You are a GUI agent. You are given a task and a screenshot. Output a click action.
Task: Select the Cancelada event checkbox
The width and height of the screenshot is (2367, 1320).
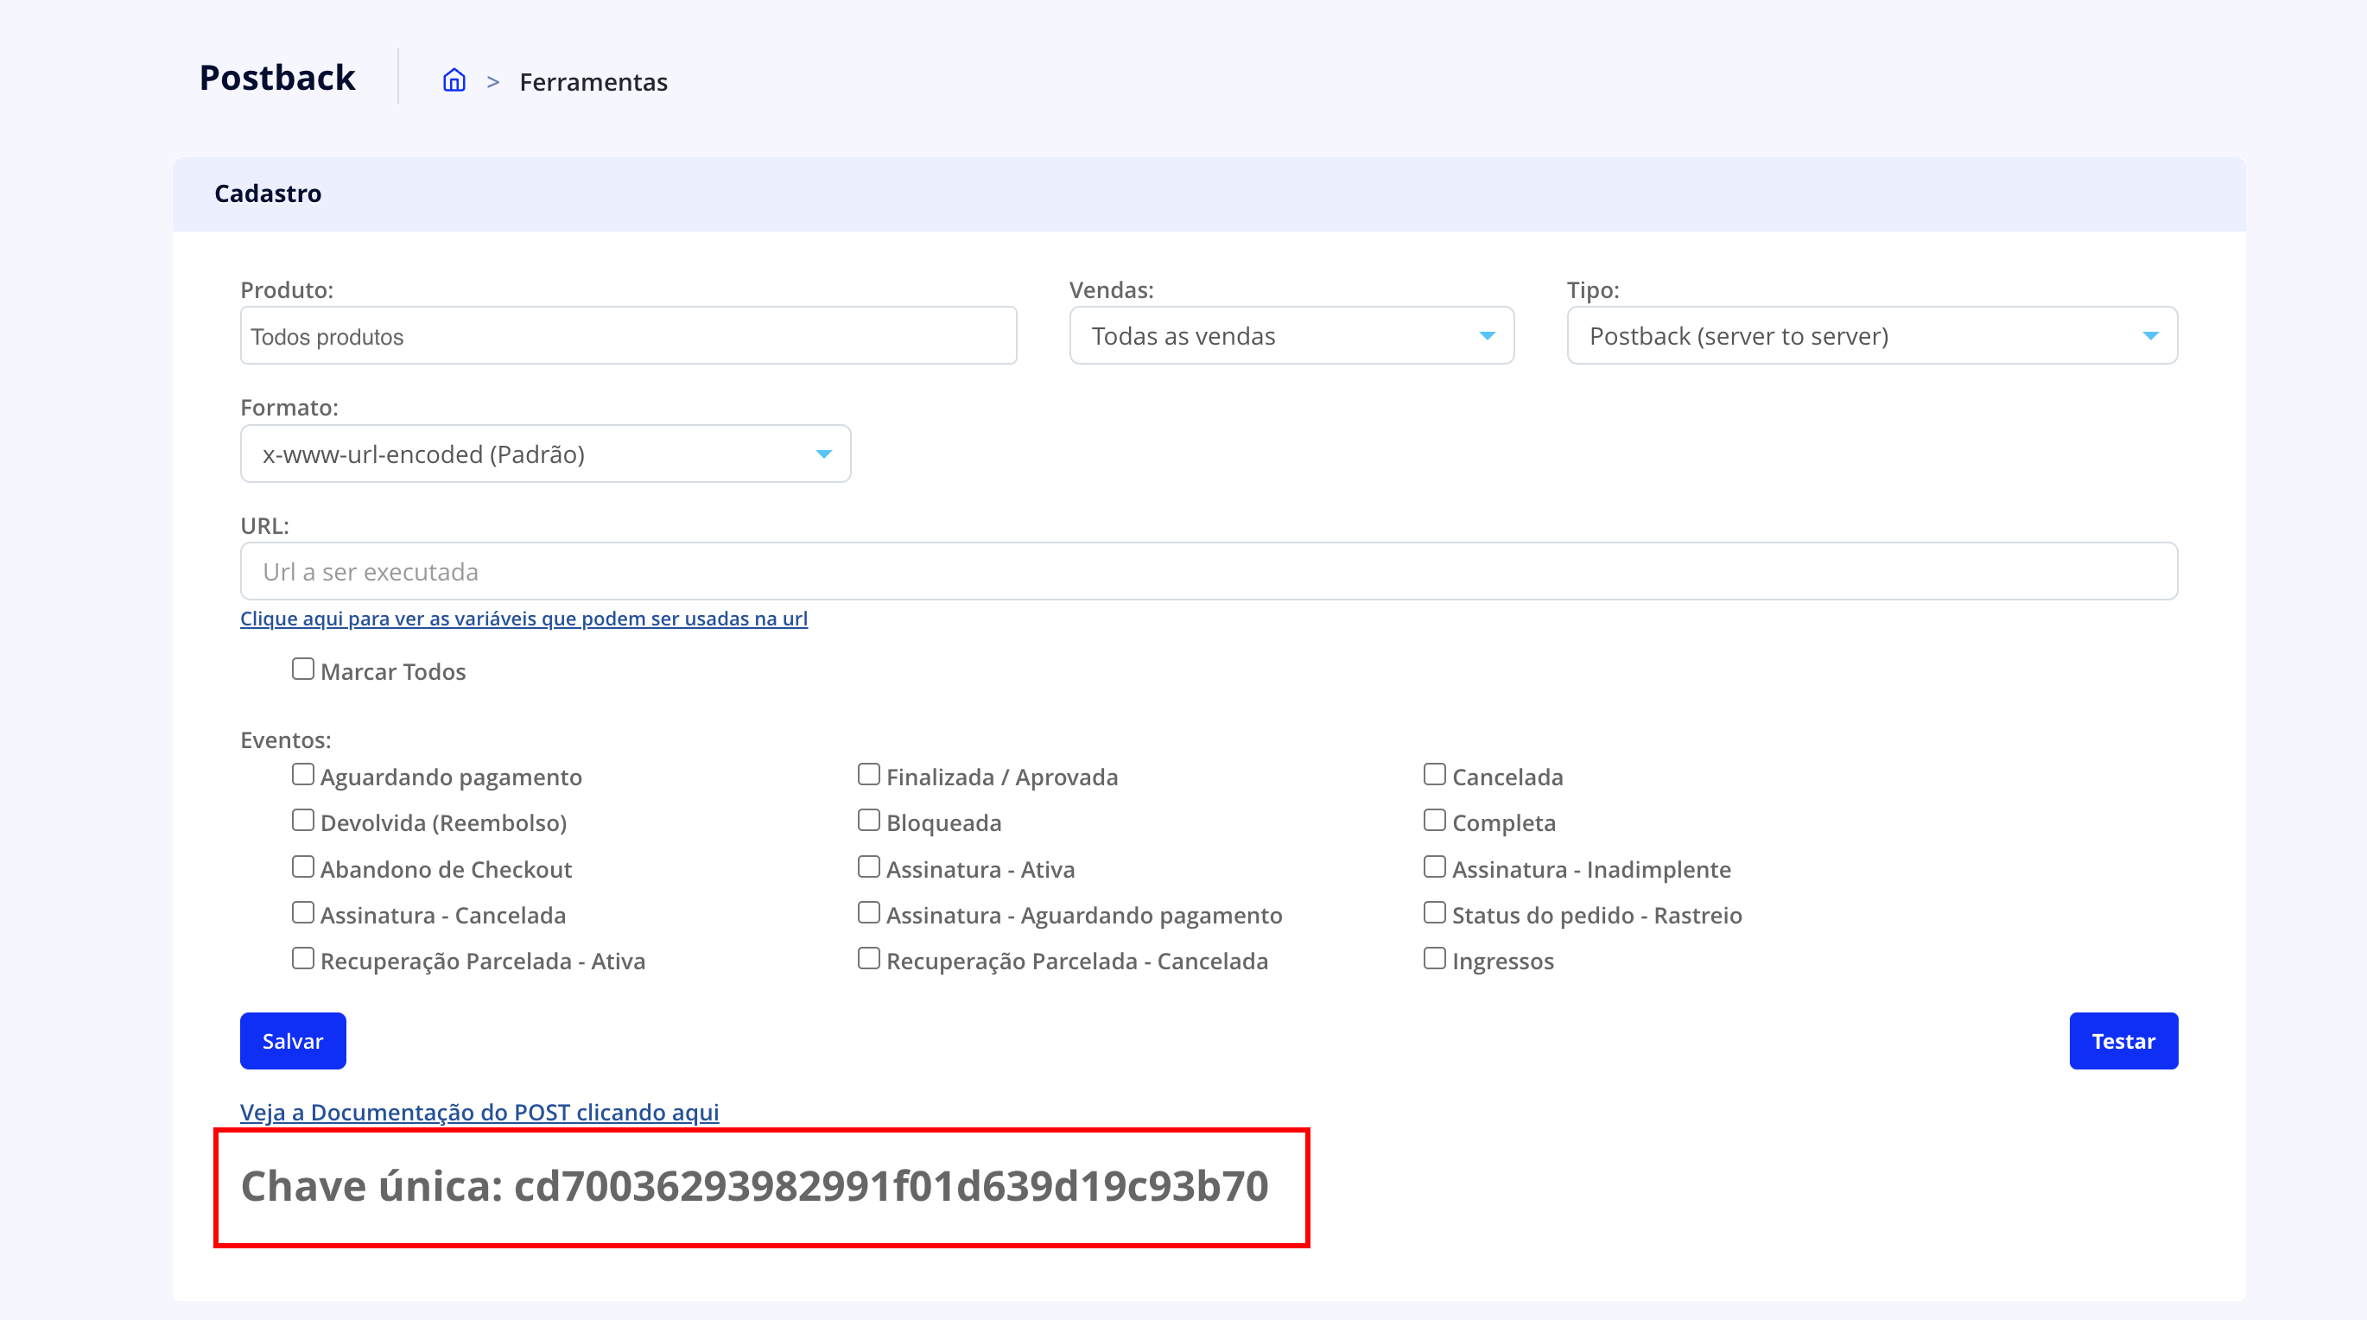[1434, 774]
